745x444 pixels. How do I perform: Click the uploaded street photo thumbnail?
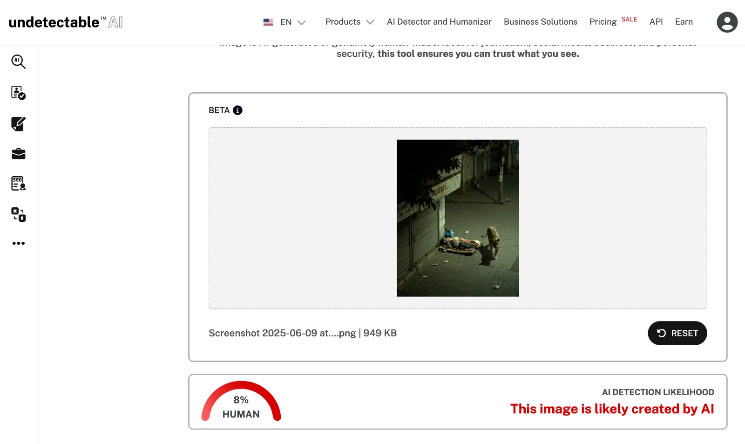pyautogui.click(x=458, y=218)
